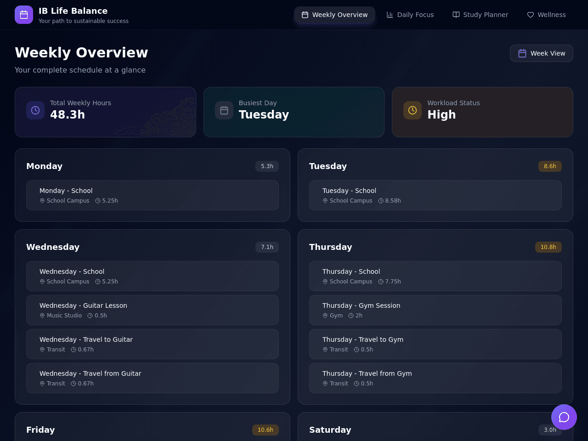Click the Total Weekly Hours 48.3h card

pyautogui.click(x=105, y=112)
